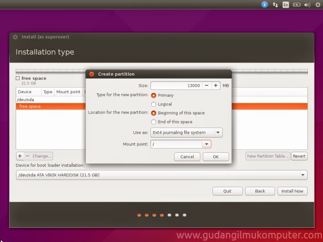Click the Mount point text field

coord(176,144)
